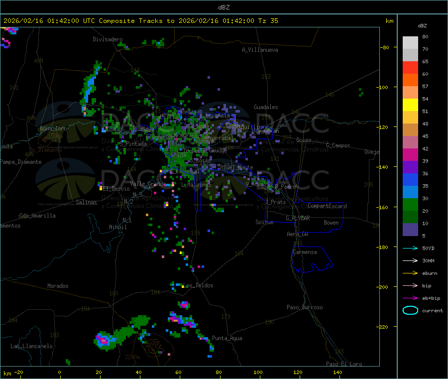The width and height of the screenshot is (448, 379).
Task: Select the magenta 39 dBZ color swatch
Action: pos(410,154)
